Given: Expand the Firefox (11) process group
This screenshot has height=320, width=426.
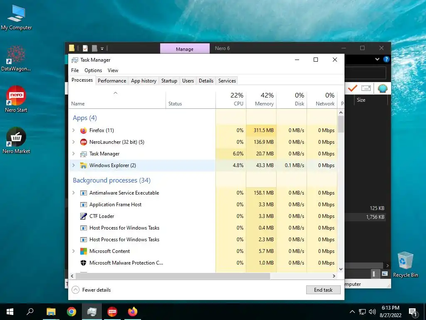Looking at the screenshot, I should pos(73,130).
